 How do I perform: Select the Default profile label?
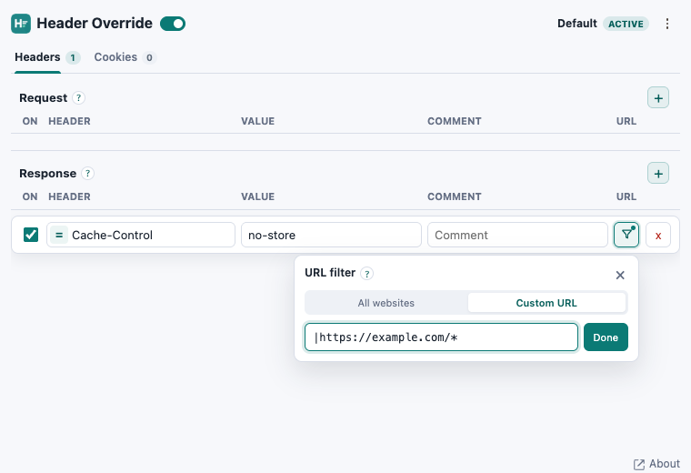[x=576, y=24]
